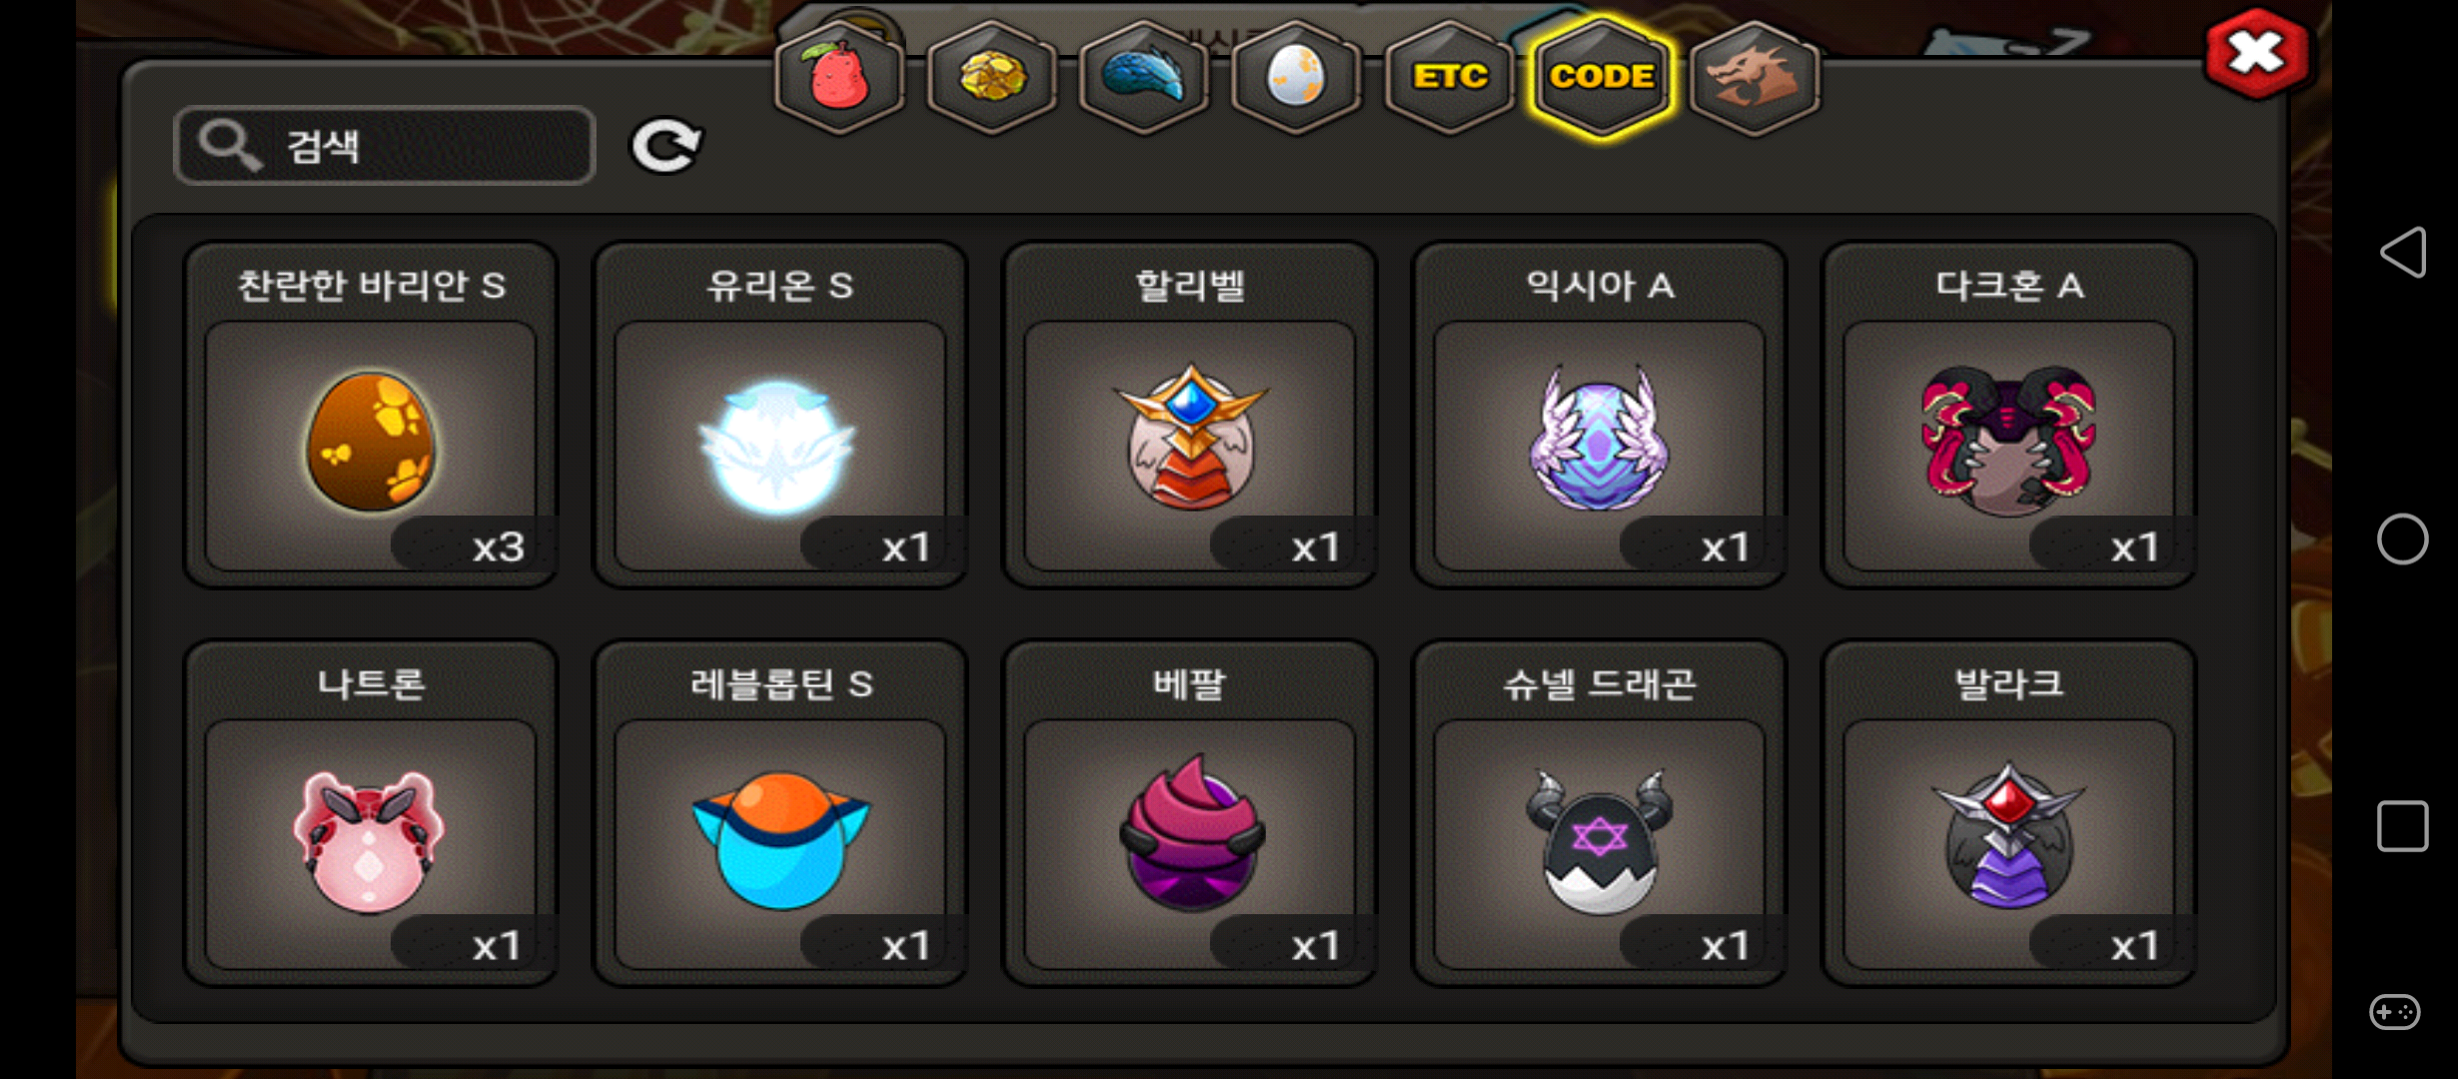The image size is (2458, 1079).
Task: Click the refresh arrow beside search
Action: point(666,146)
